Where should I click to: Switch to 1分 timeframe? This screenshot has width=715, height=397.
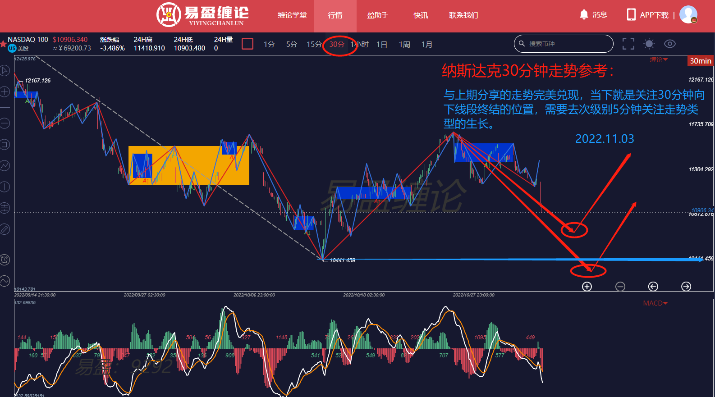tap(269, 44)
